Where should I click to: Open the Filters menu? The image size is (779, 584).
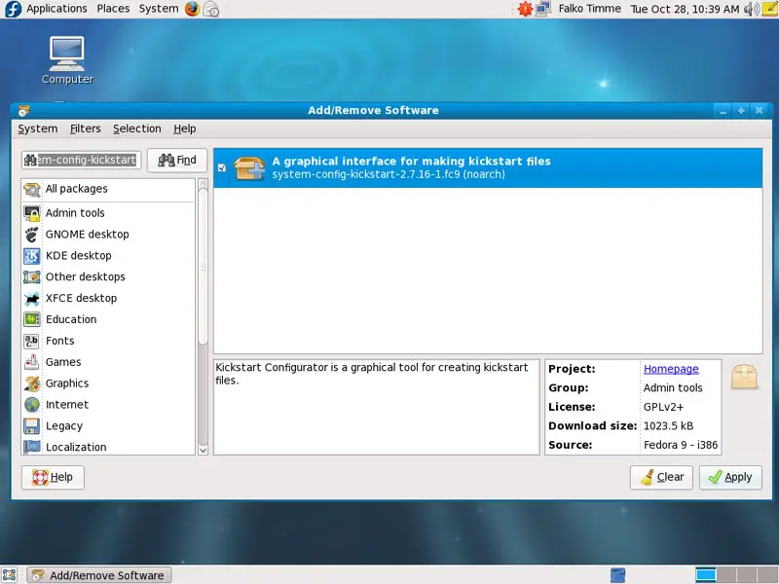point(86,128)
